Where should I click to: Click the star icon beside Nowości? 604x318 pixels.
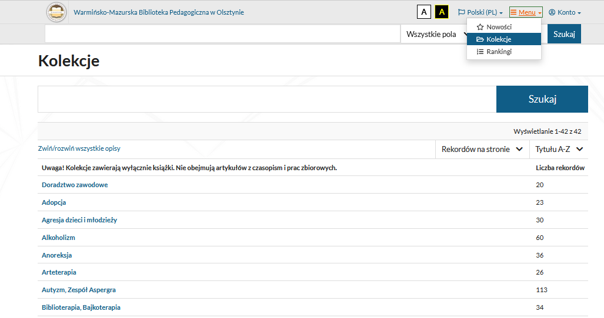[x=480, y=27]
